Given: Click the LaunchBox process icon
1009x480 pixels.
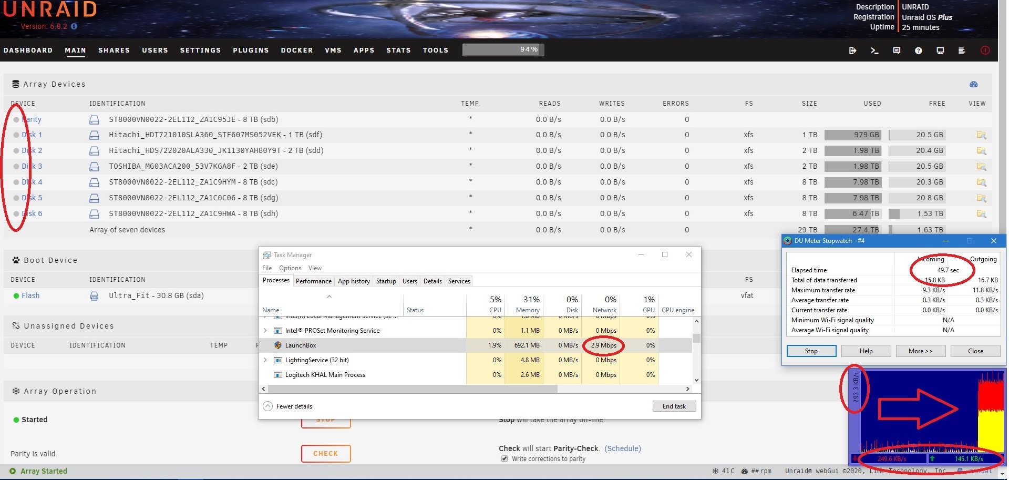Looking at the screenshot, I should (x=278, y=345).
